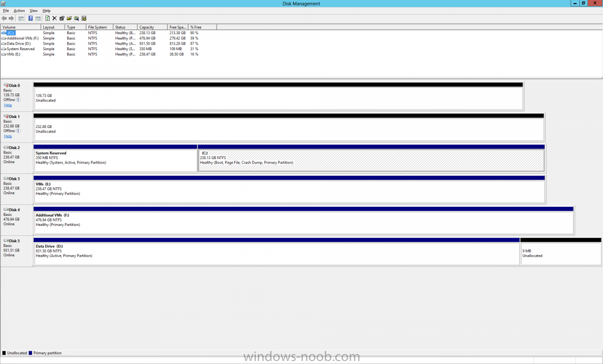Click the open folder toolbar icon

tap(69, 19)
